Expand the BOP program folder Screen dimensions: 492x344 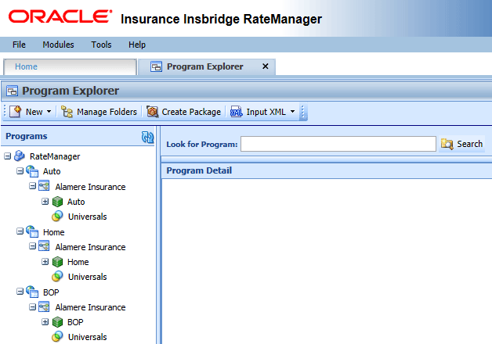45,321
